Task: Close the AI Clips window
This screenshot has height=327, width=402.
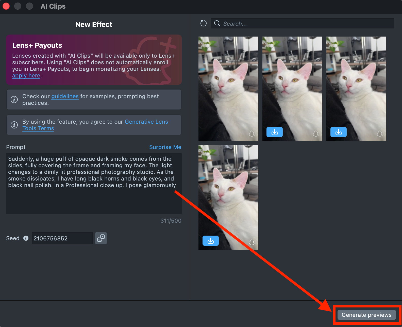Action: click(6, 6)
